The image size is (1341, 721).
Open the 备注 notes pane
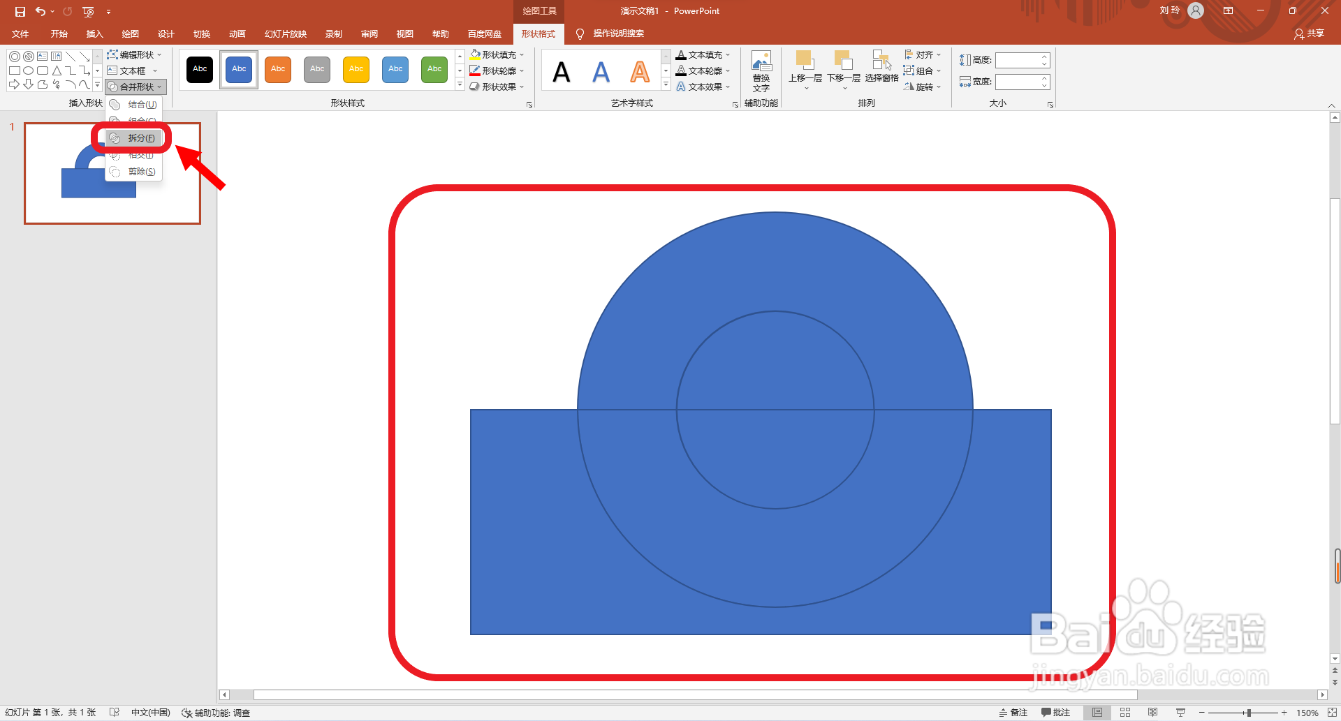1013,713
